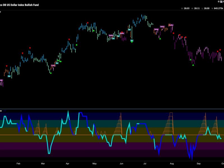This screenshot has height=168, width=224.
Task: Click the Jul label on the time axis
Action: pyautogui.click(x=145, y=164)
